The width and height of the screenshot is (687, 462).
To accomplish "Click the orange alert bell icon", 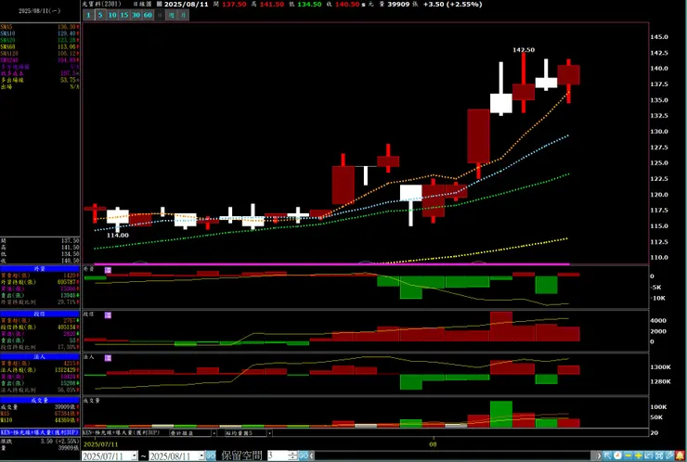I will point(680,456).
